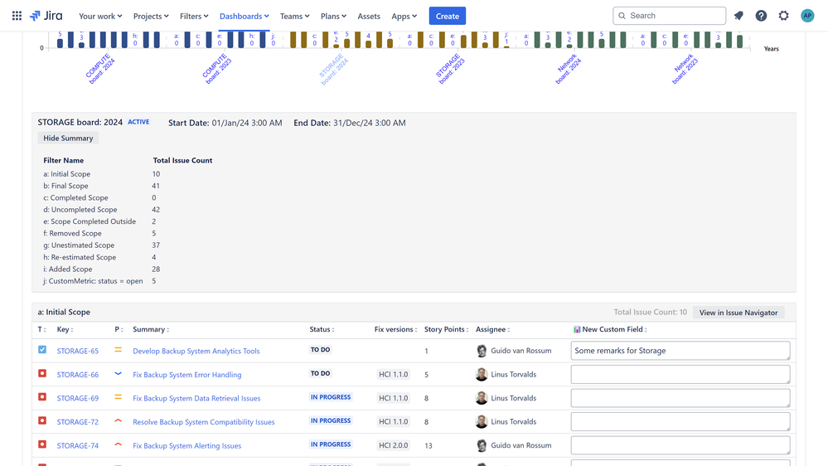Sort table by P priority column

pos(119,329)
